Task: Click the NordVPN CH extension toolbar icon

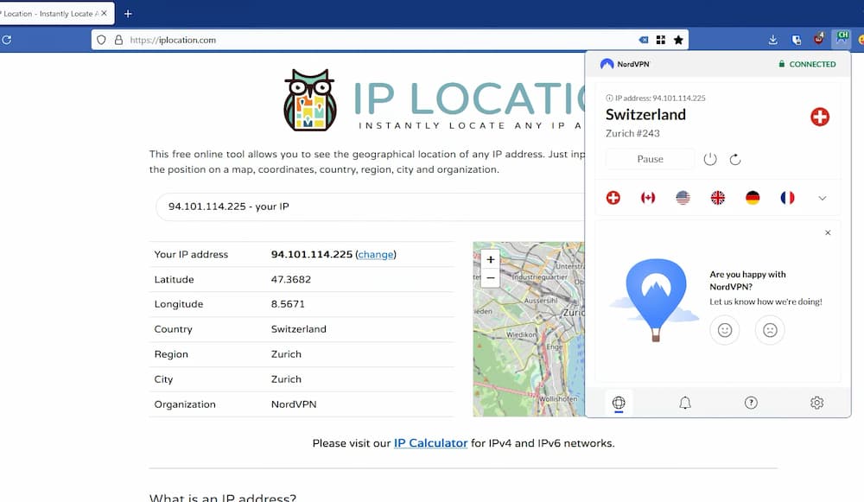Action: [x=842, y=38]
